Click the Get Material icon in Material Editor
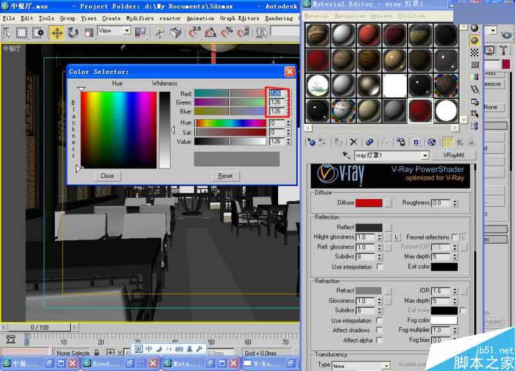 tap(310, 141)
